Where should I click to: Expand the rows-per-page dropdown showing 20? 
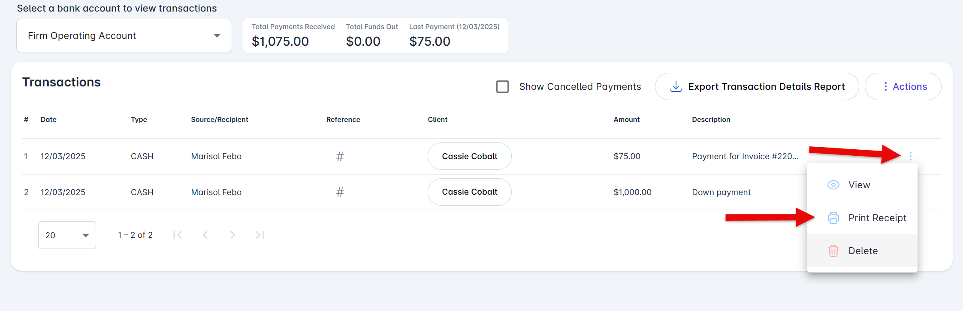[x=67, y=235]
